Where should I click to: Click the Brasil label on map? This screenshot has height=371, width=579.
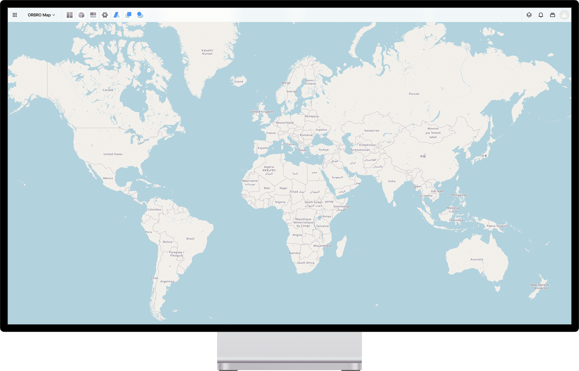(190, 238)
